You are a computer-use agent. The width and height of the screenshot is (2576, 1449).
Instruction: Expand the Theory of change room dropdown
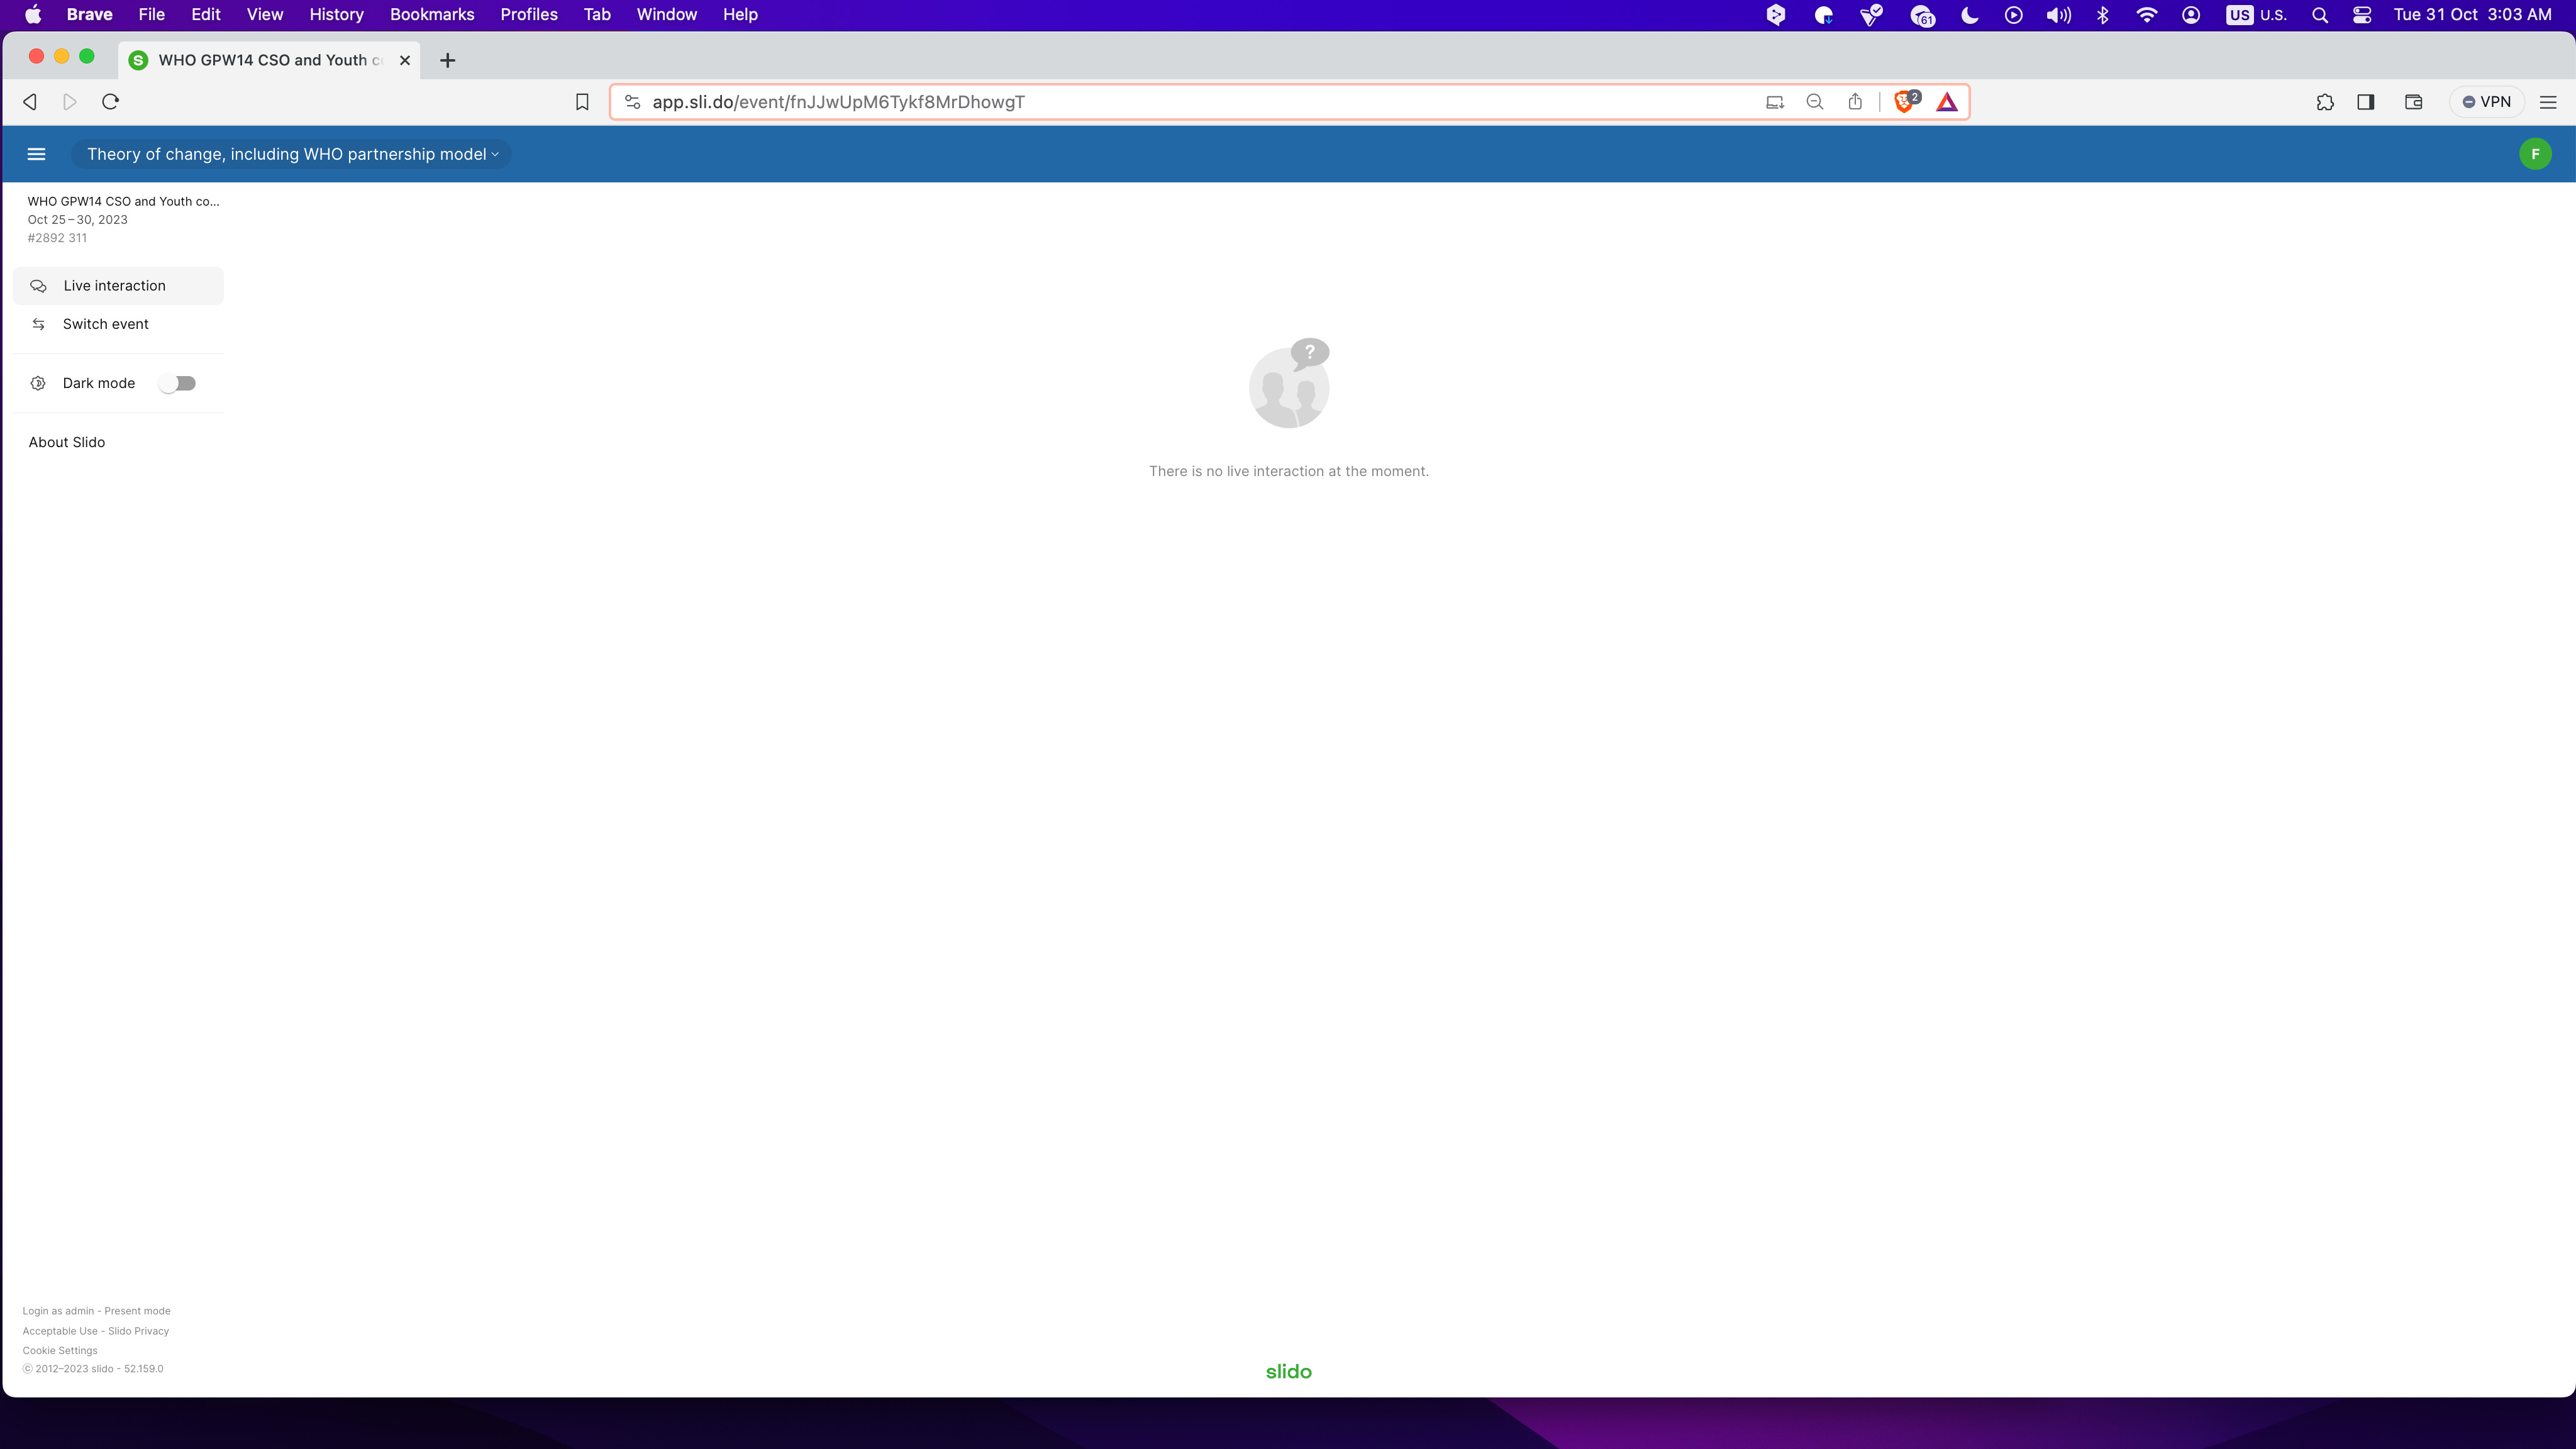(292, 154)
